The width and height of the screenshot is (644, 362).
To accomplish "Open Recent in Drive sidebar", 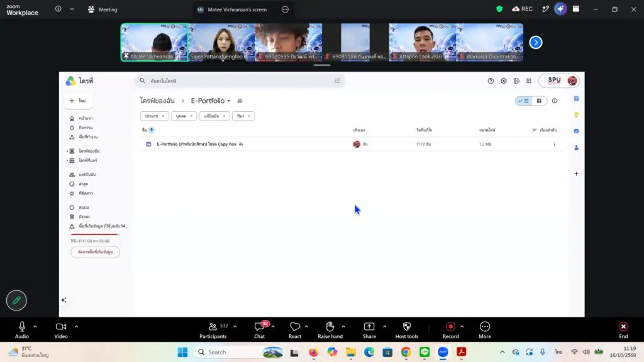I will coord(84,184).
